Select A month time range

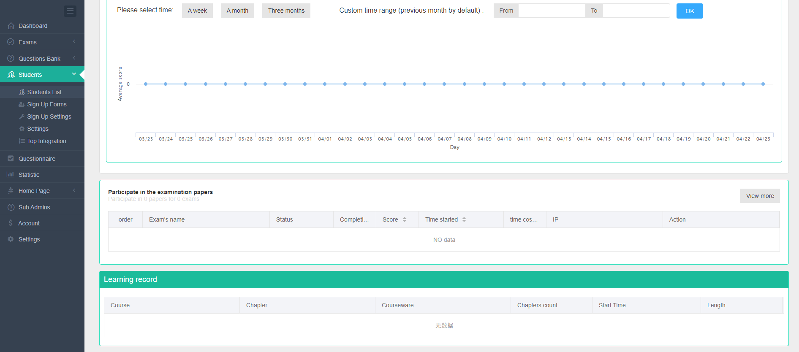pyautogui.click(x=237, y=11)
